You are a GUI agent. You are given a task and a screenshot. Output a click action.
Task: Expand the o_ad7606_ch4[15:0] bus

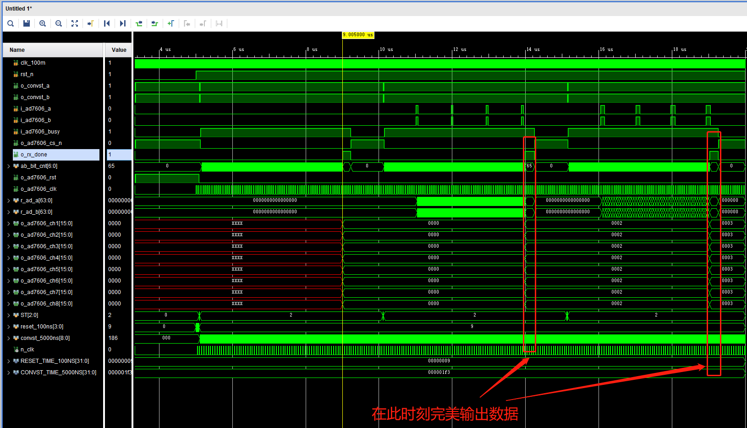(x=9, y=258)
